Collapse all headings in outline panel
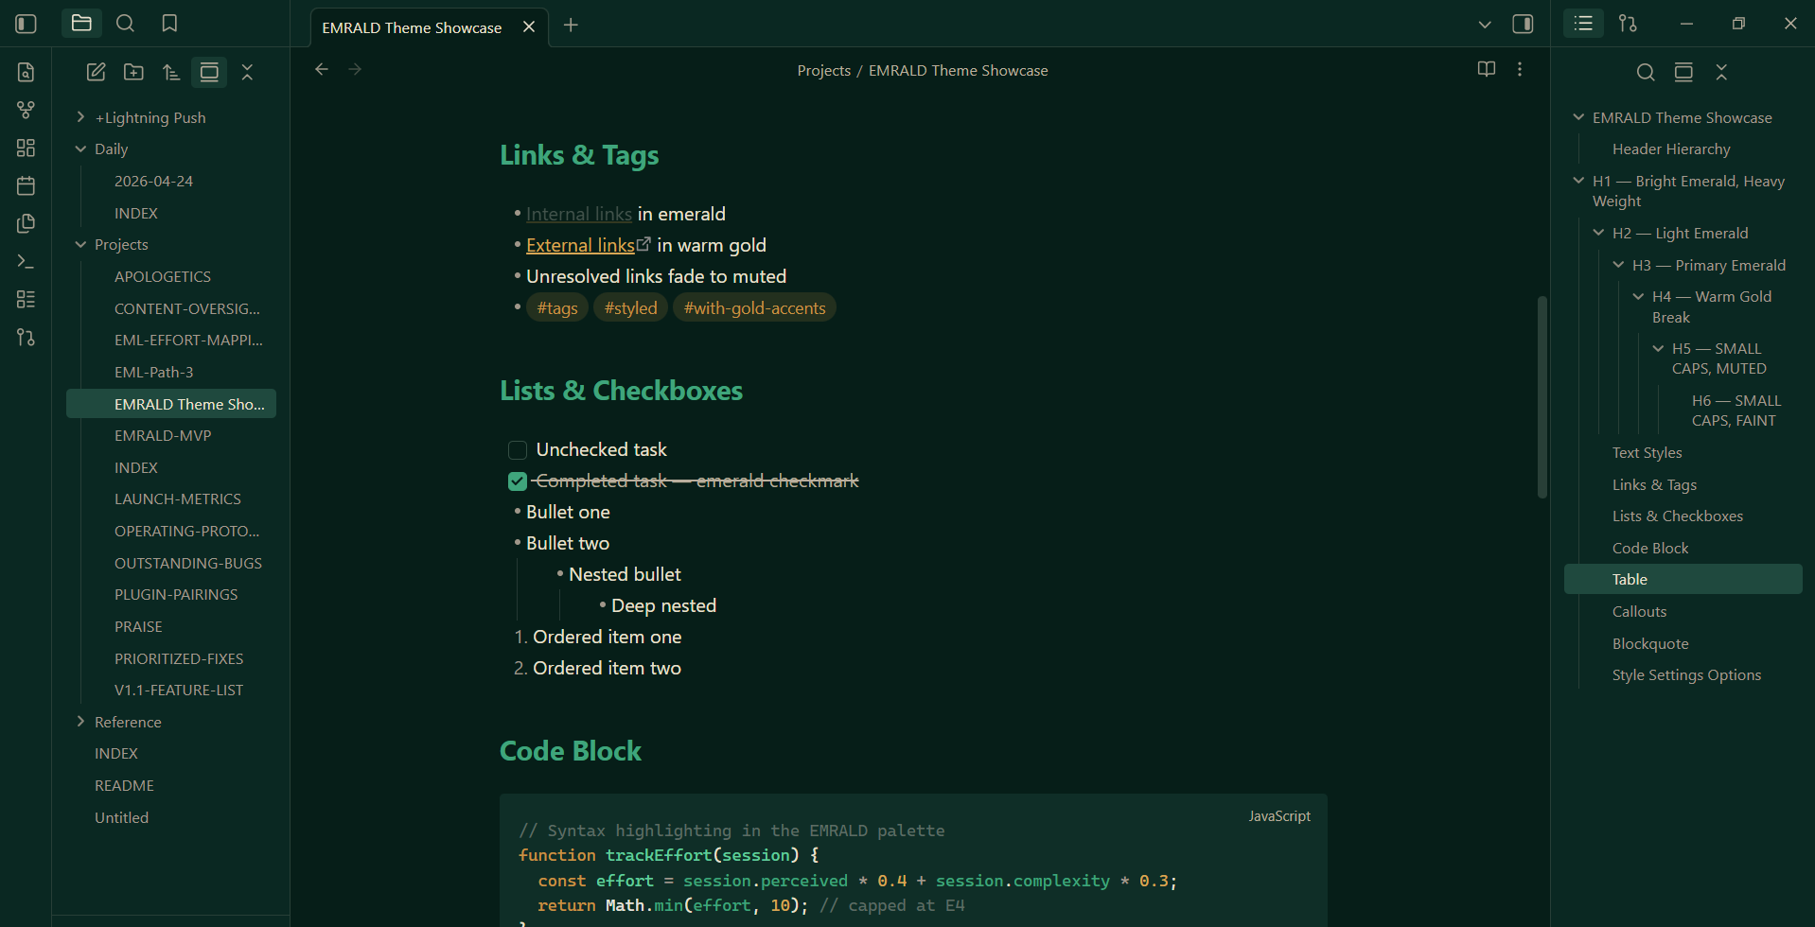Viewport: 1815px width, 927px height. pyautogui.click(x=1721, y=72)
